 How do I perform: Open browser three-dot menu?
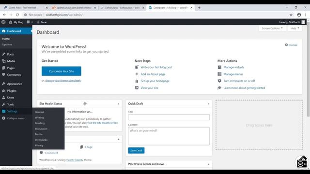pyautogui.click(x=306, y=15)
